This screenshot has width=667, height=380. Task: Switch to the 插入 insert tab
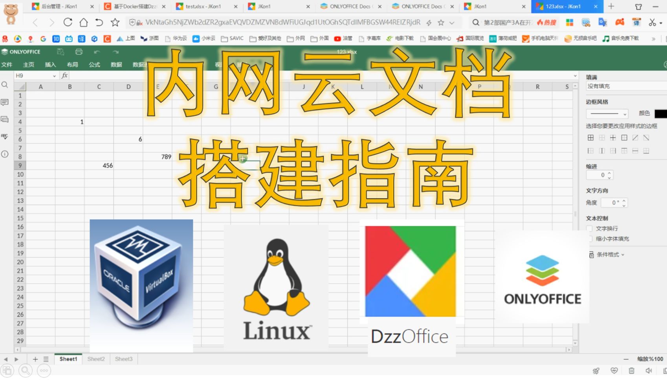pos(50,64)
